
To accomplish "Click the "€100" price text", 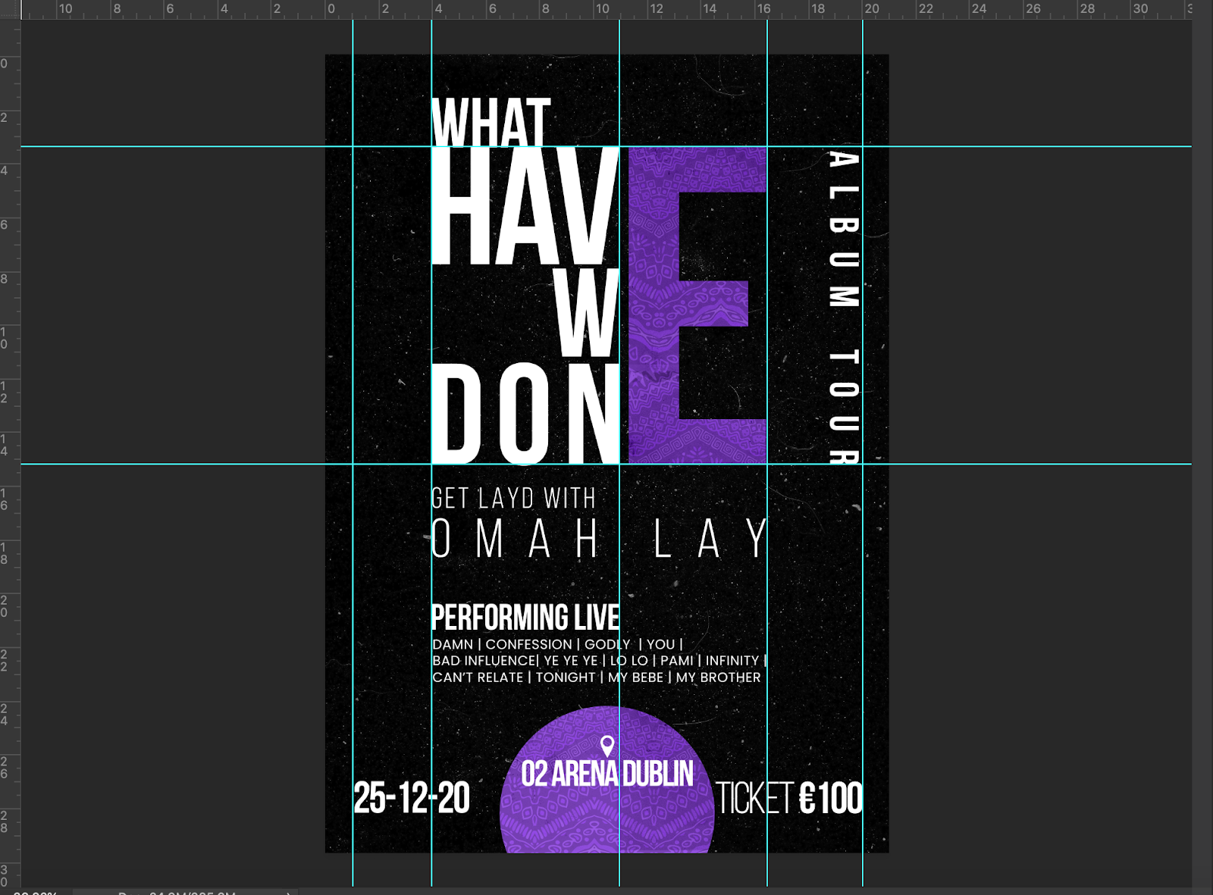I will pos(831,799).
